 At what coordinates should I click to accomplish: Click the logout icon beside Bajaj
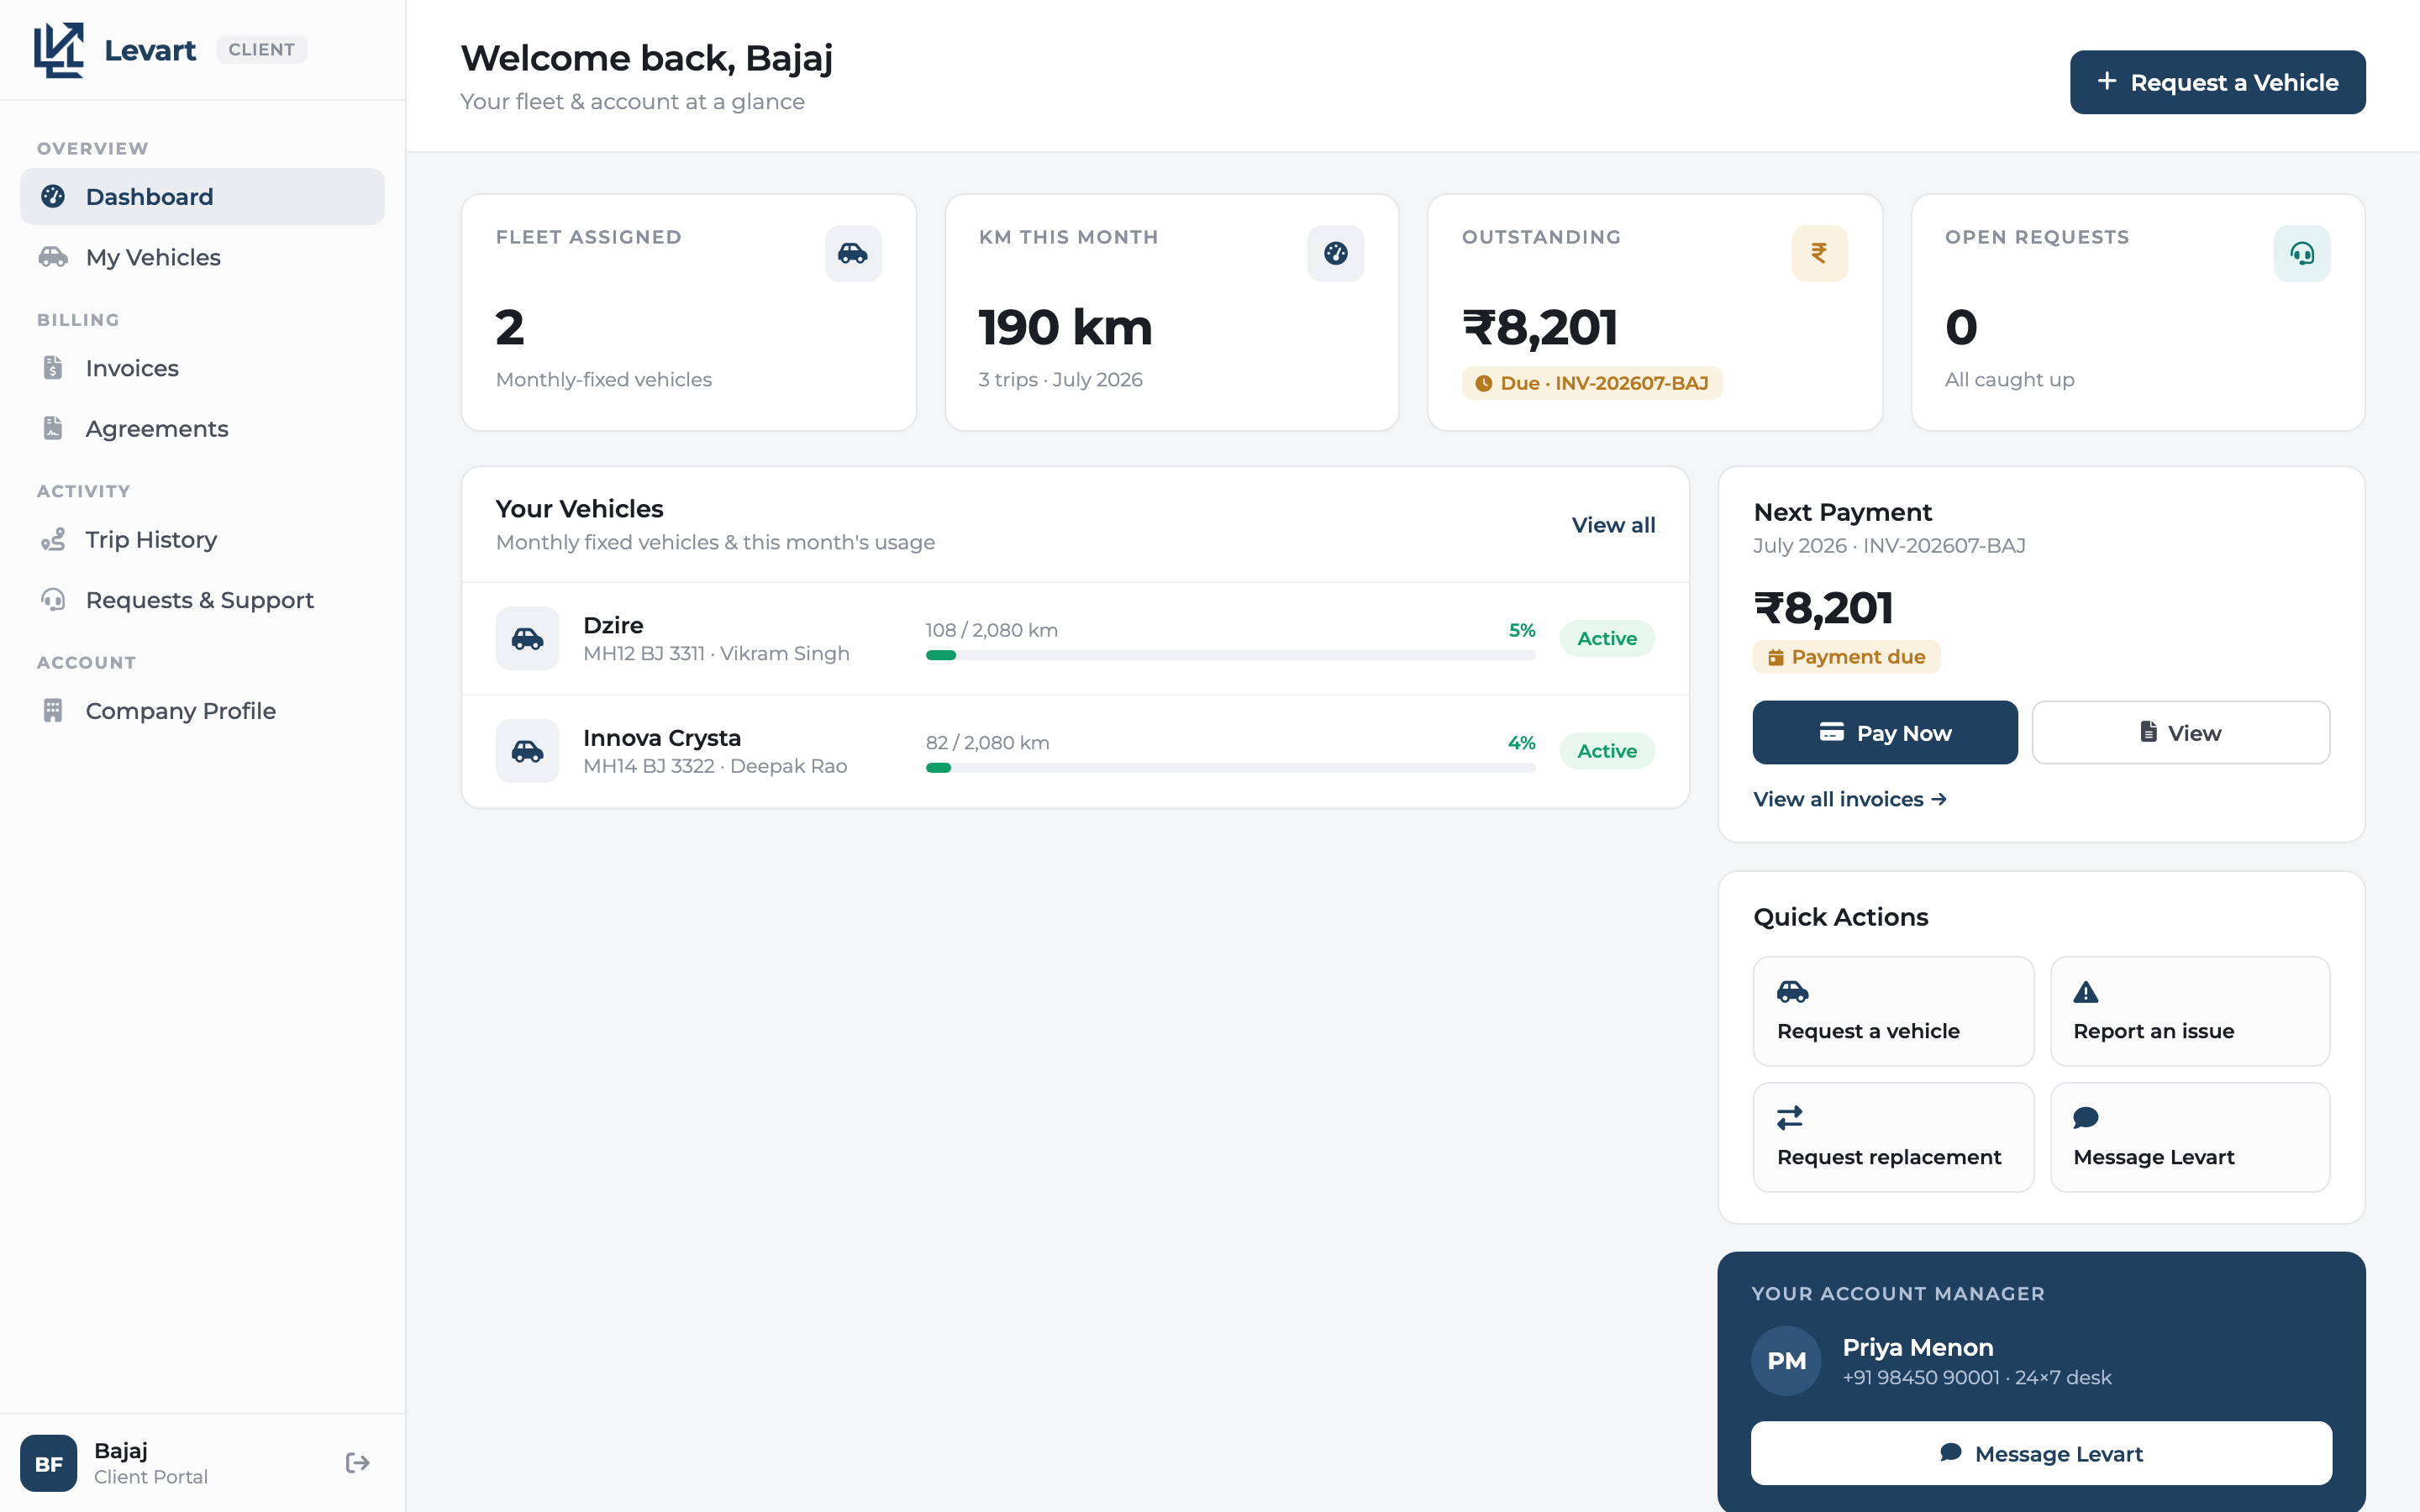357,1463
